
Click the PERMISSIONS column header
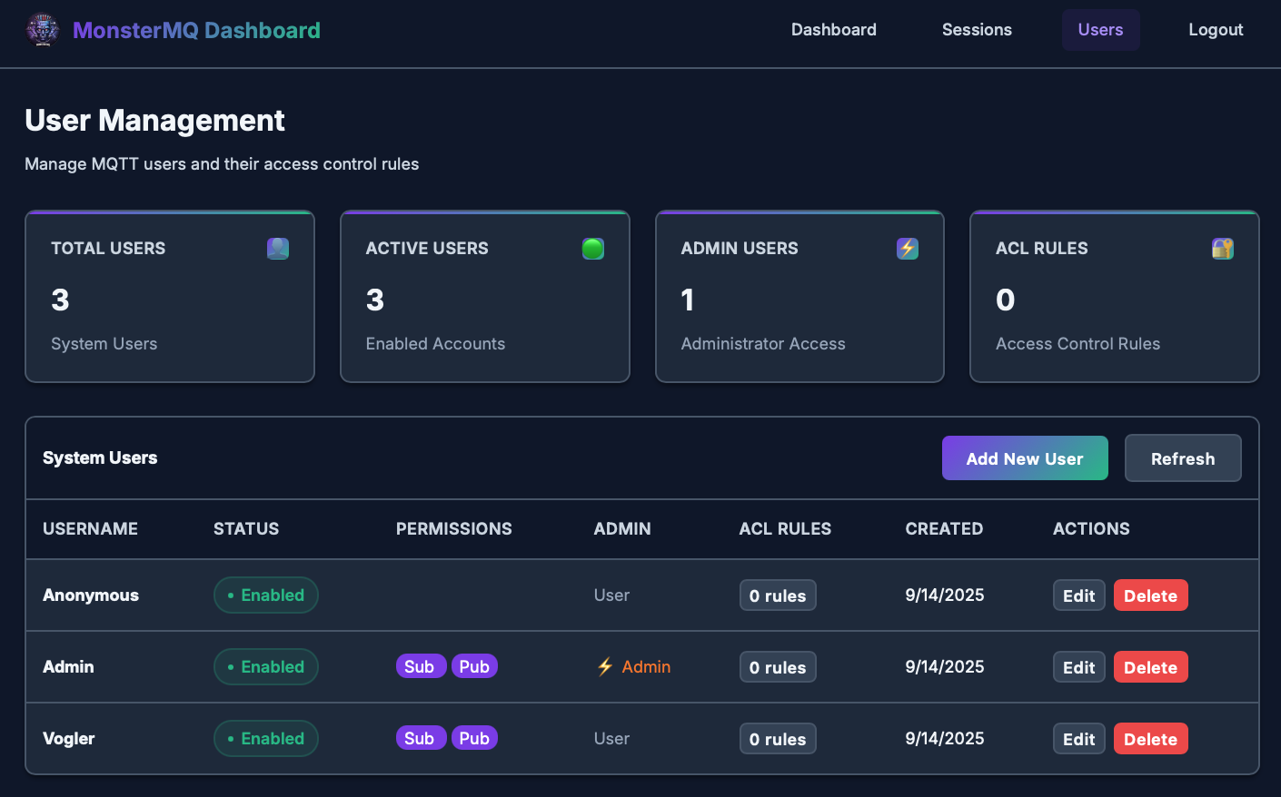(x=454, y=529)
